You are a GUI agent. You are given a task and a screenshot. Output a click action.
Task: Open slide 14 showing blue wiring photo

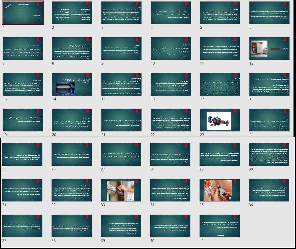72,84
